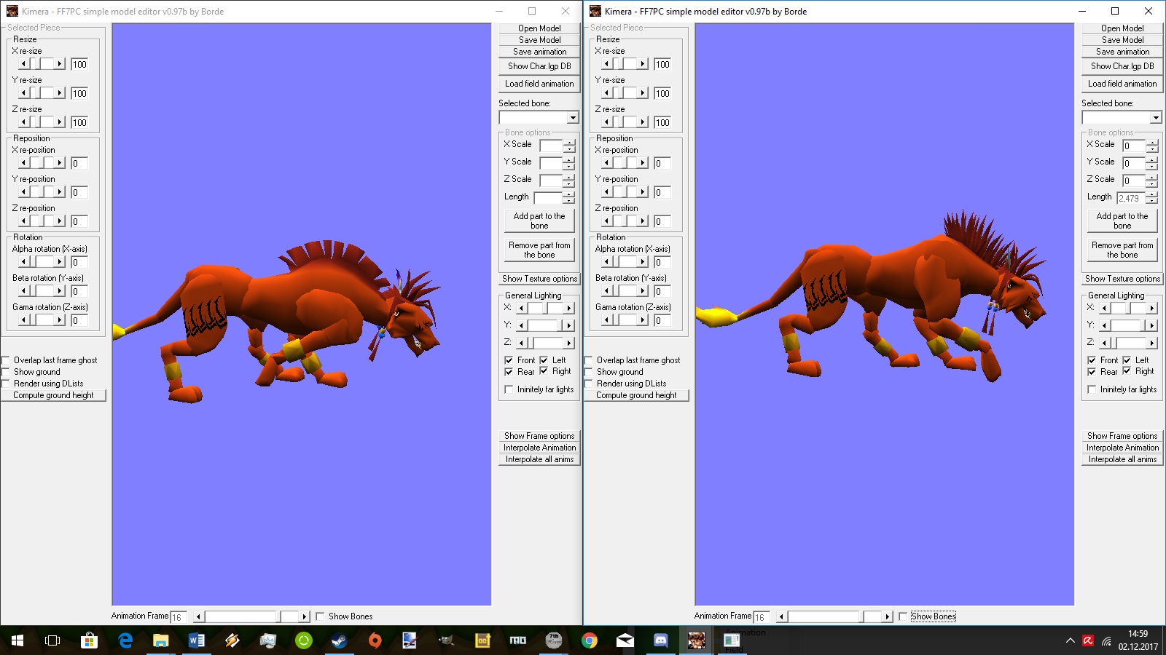1166x655 pixels.
Task: Click the Animation Frame slider in left window
Action: coord(251,616)
